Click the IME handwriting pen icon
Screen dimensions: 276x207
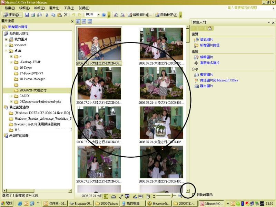[x=135, y=196]
